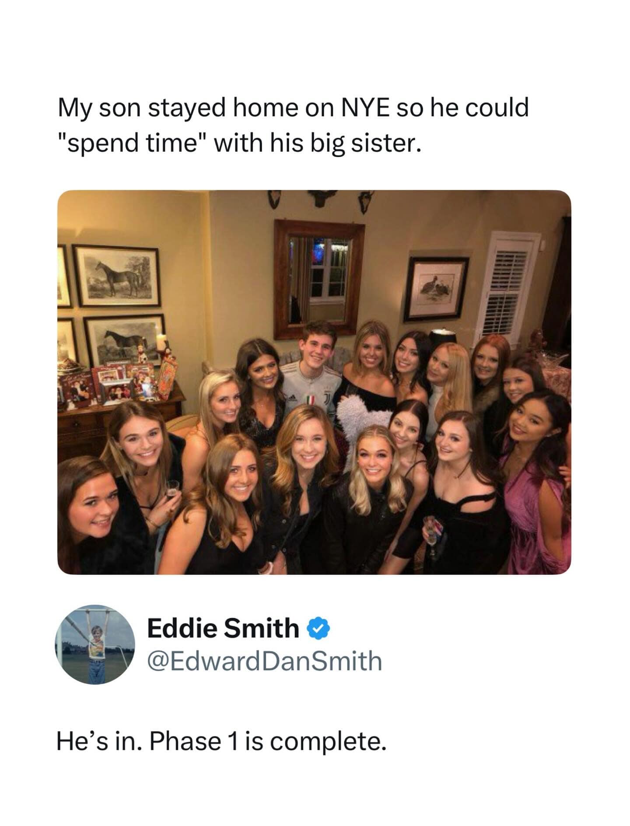Open Eddie Smith's profile avatar
The width and height of the screenshot is (630, 826).
click(x=95, y=644)
